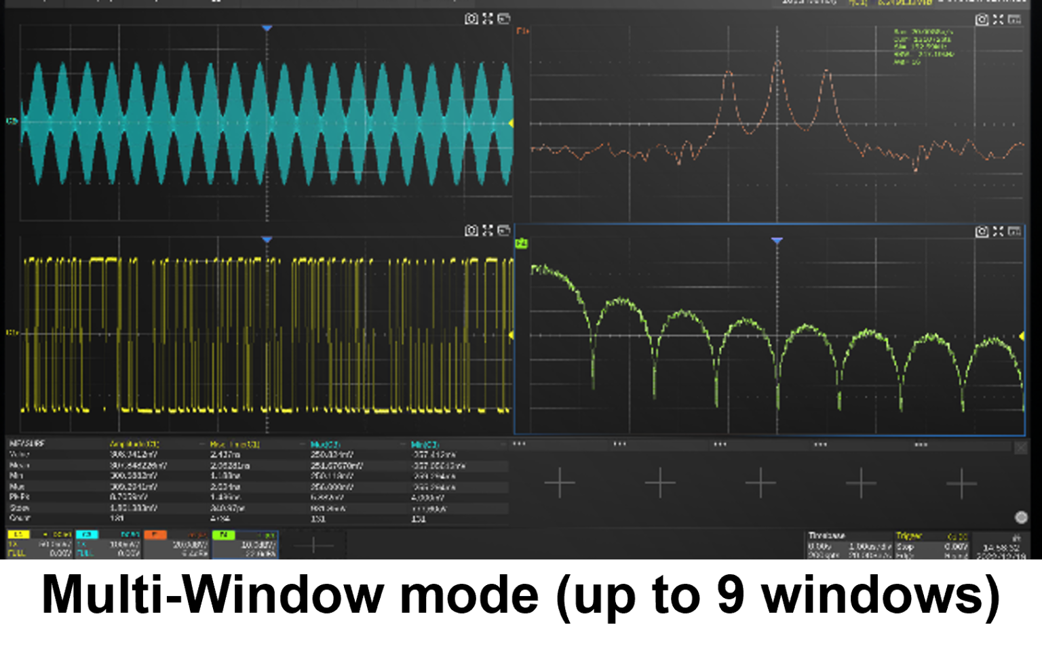Remove the Amplitude(C1) measurement column

tap(202, 444)
